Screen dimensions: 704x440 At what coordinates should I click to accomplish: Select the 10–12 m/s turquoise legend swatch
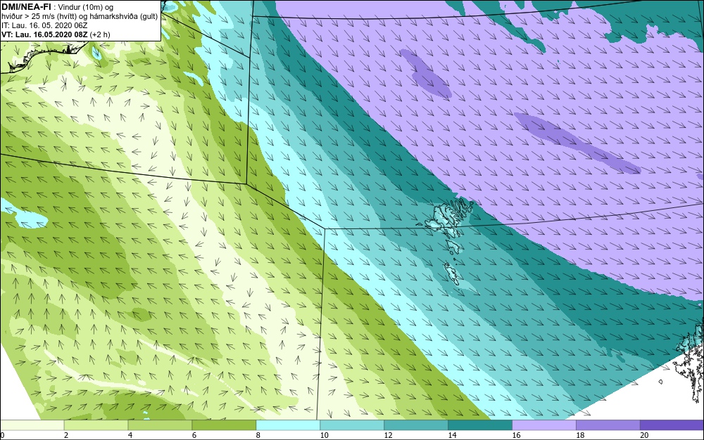click(352, 425)
